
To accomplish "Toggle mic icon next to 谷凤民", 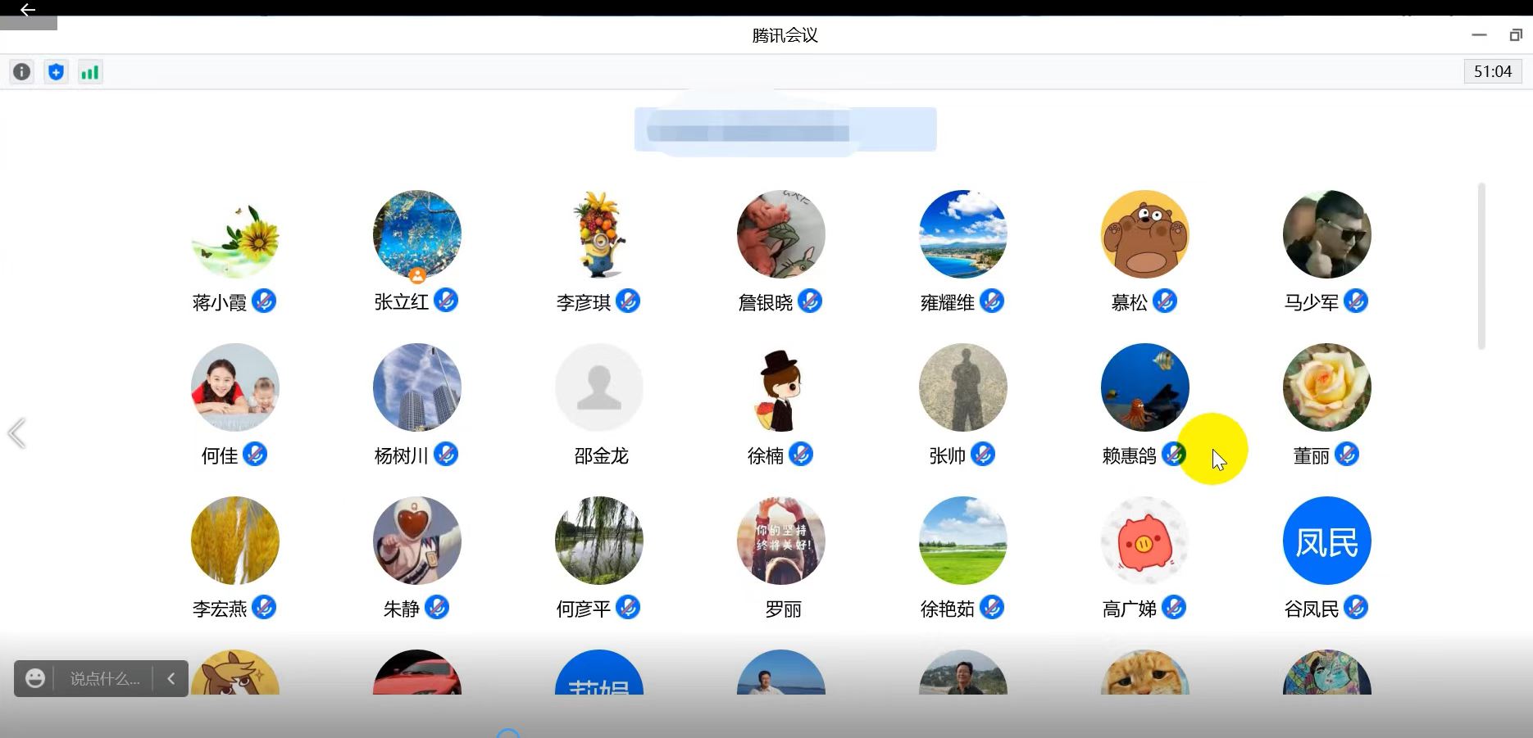I will coord(1356,608).
